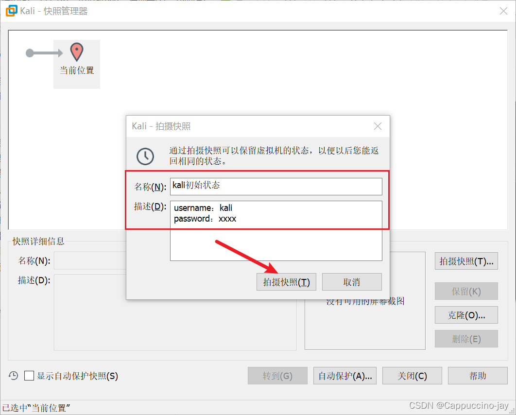Click the 保留(K) button

coord(466,291)
